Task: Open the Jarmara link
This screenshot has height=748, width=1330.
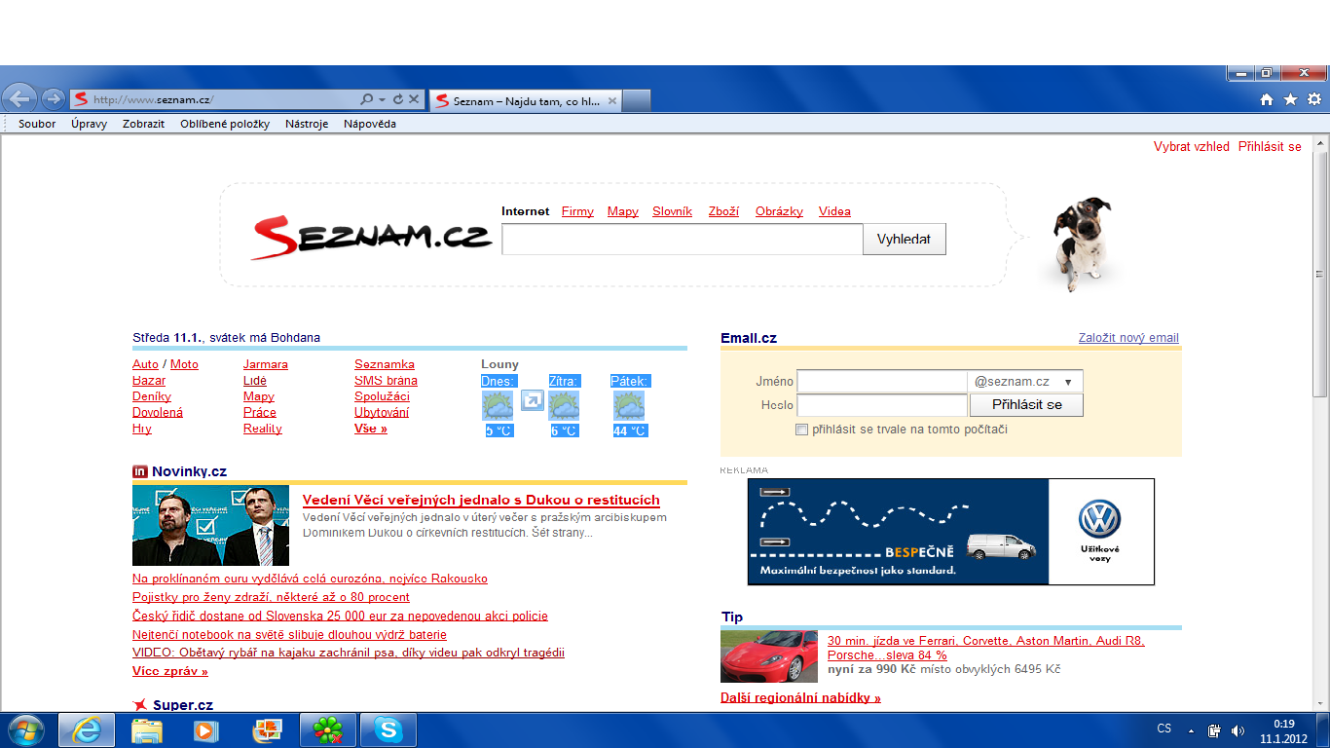Action: tap(266, 364)
